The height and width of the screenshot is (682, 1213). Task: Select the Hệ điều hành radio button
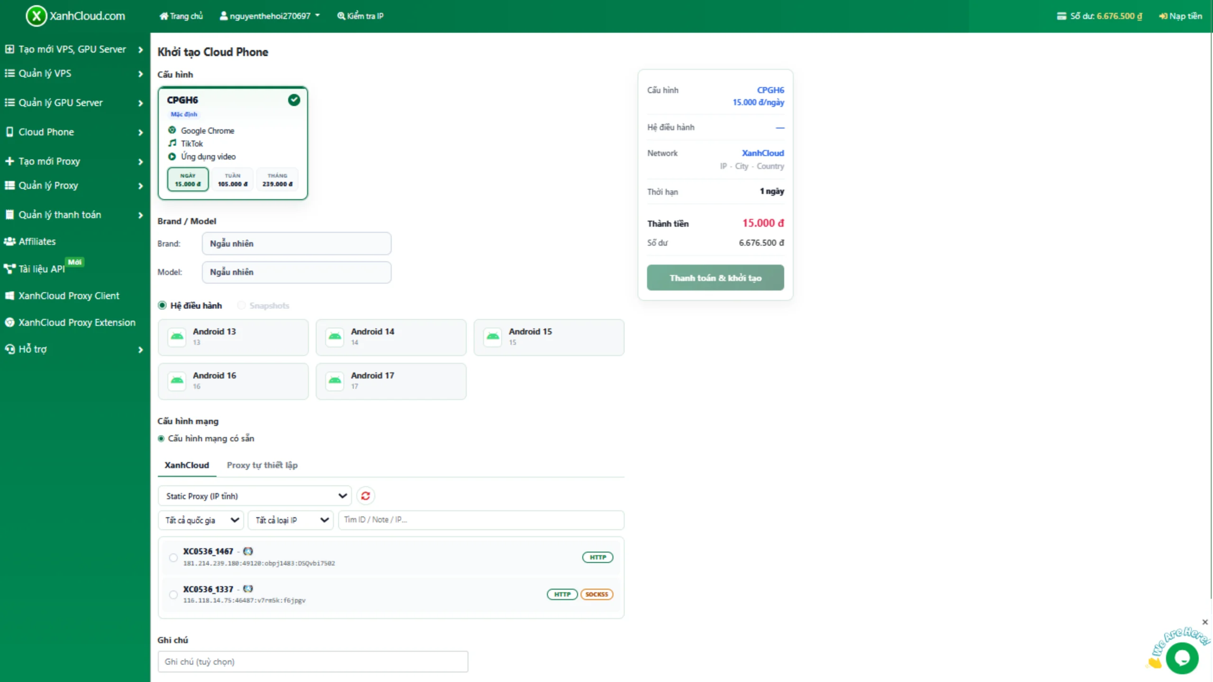[x=162, y=305]
